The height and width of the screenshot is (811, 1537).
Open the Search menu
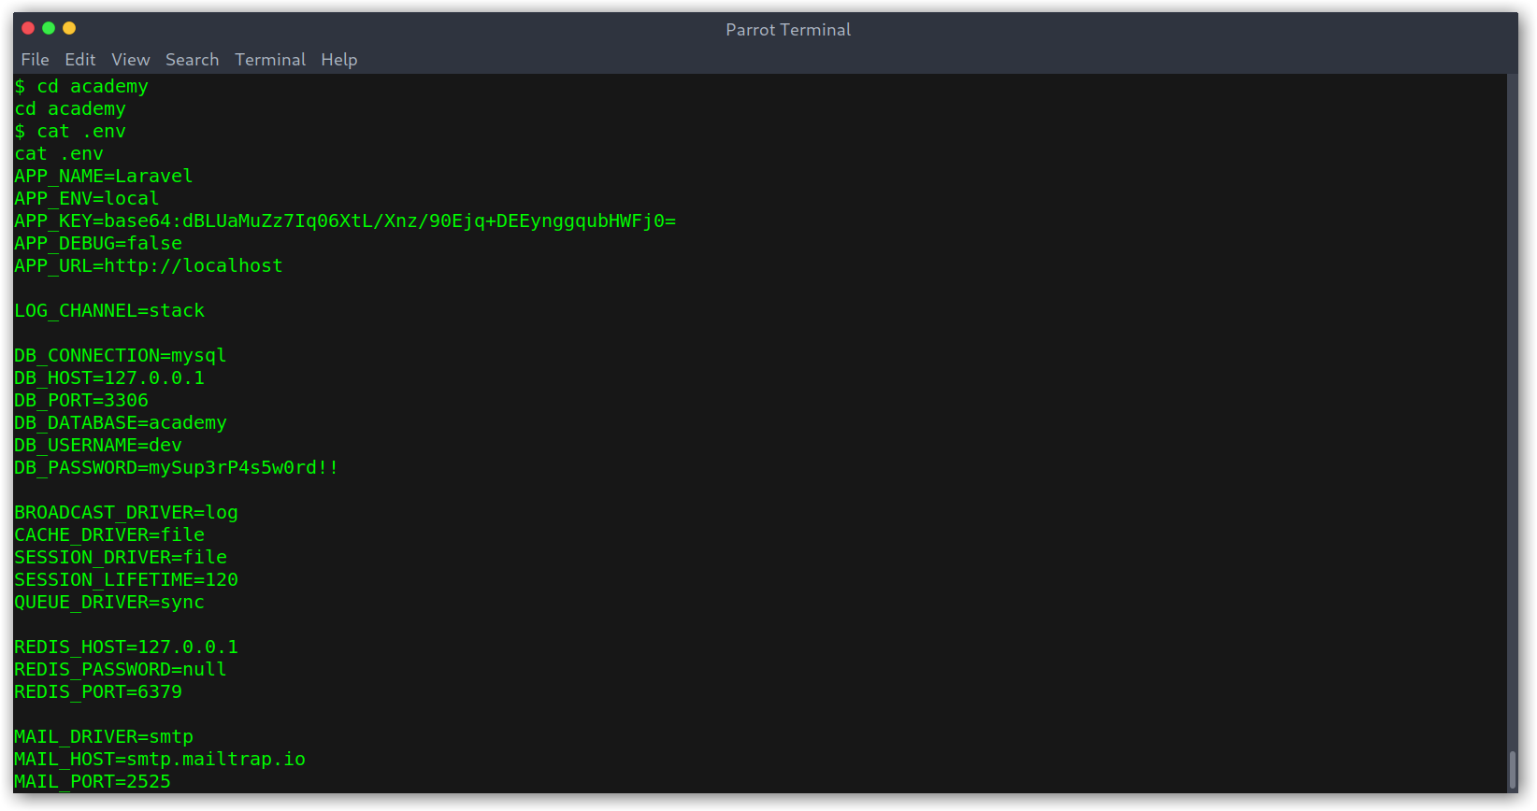192,60
